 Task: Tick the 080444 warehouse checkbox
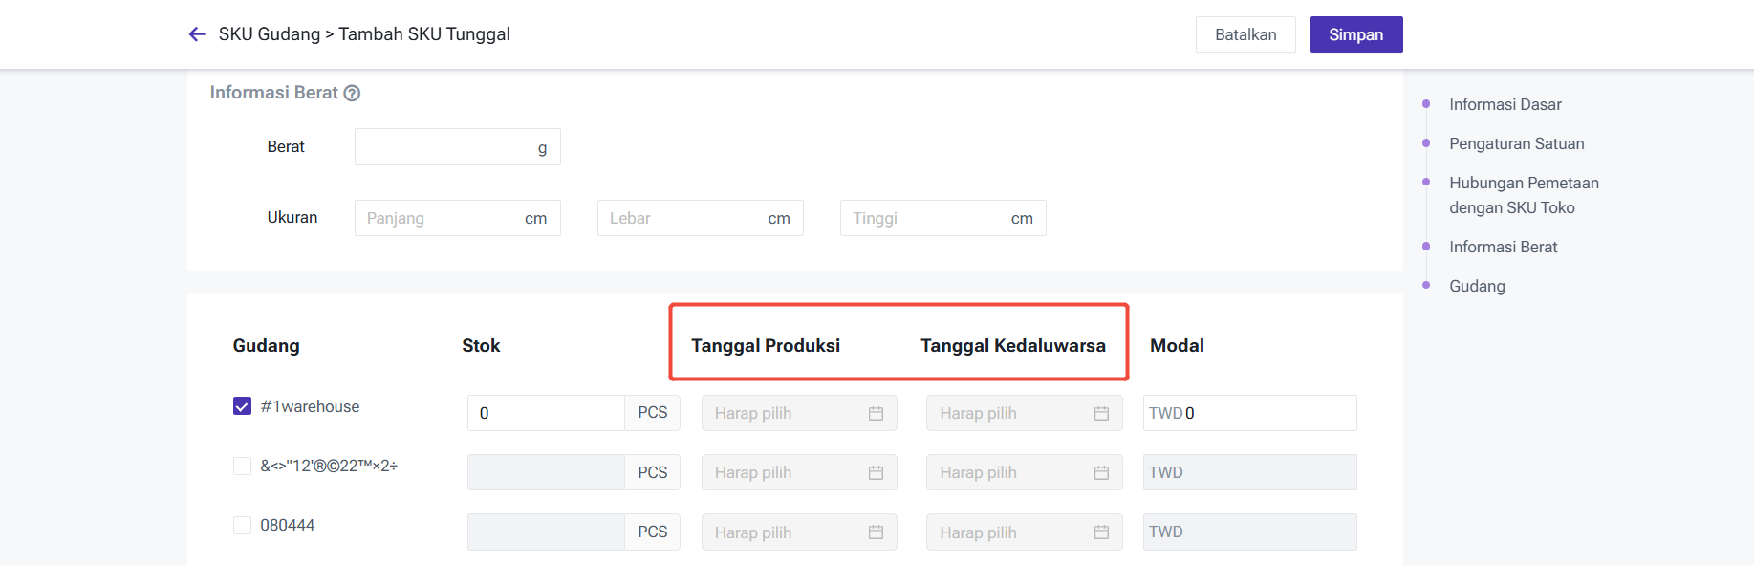(243, 525)
